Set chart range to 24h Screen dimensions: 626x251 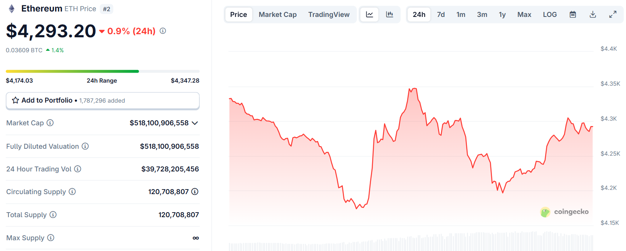[419, 15]
